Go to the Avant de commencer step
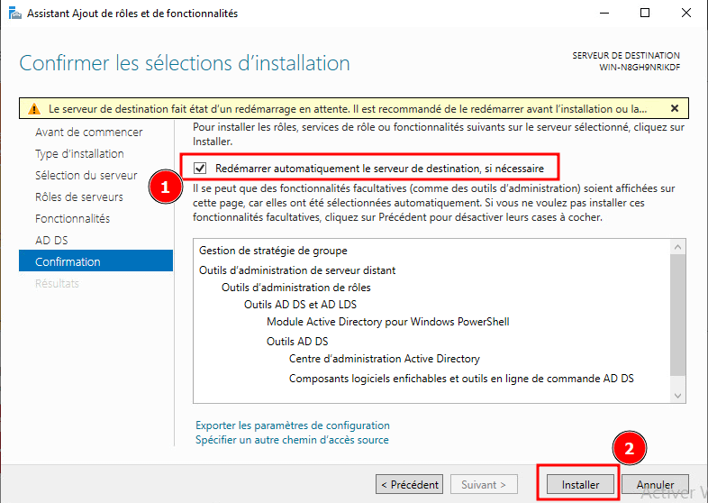Screen dimensions: 708x503 [88, 133]
